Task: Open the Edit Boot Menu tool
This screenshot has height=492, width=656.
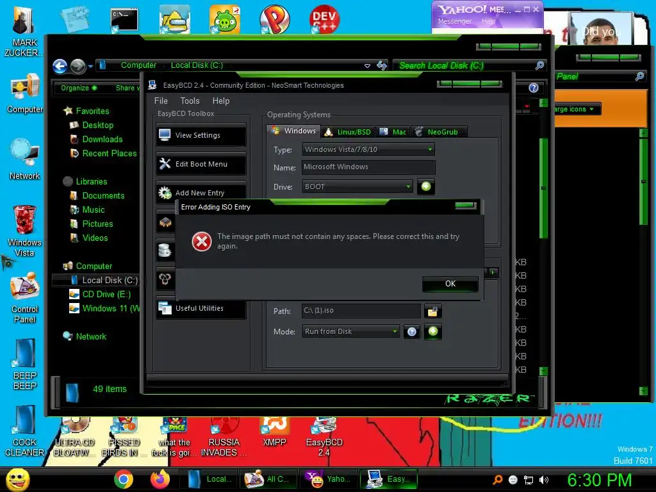Action: point(201,164)
